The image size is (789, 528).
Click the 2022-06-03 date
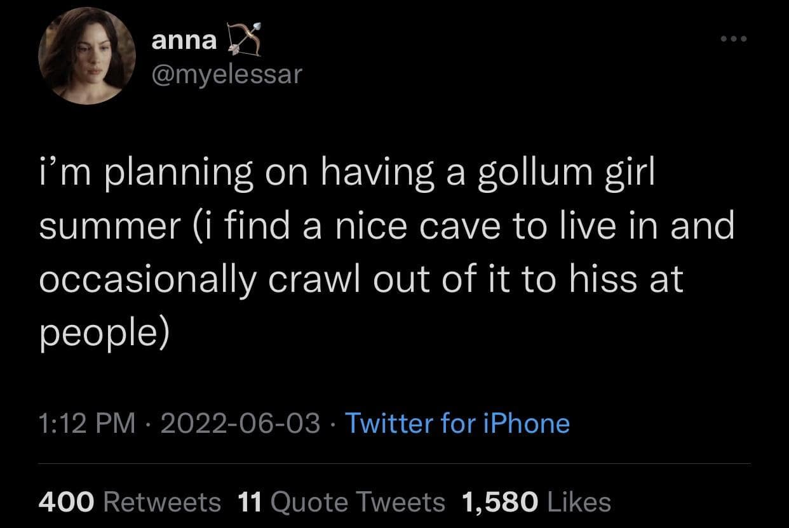[x=240, y=423]
